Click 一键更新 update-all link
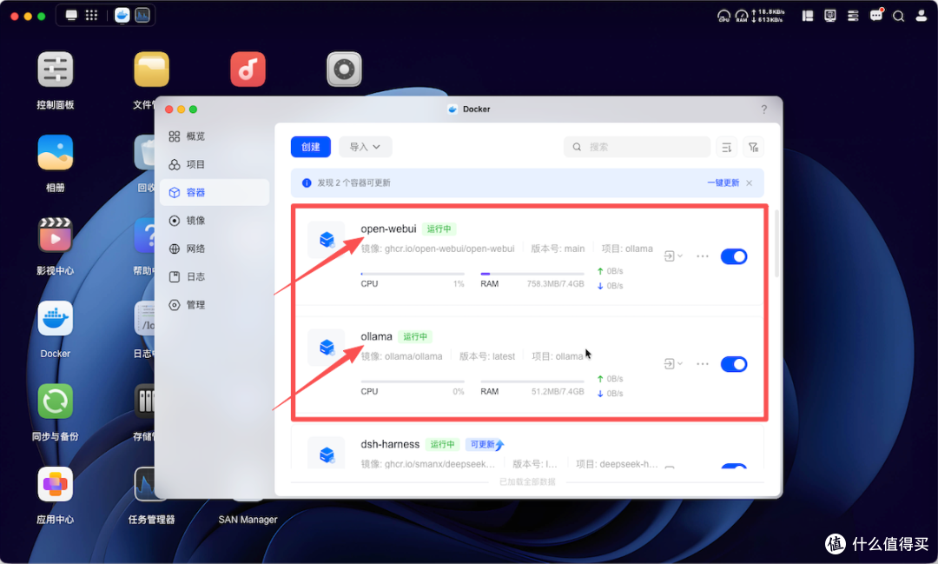The image size is (938, 564). 723,183
